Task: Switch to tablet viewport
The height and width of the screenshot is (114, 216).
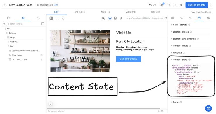Action: [115, 18]
